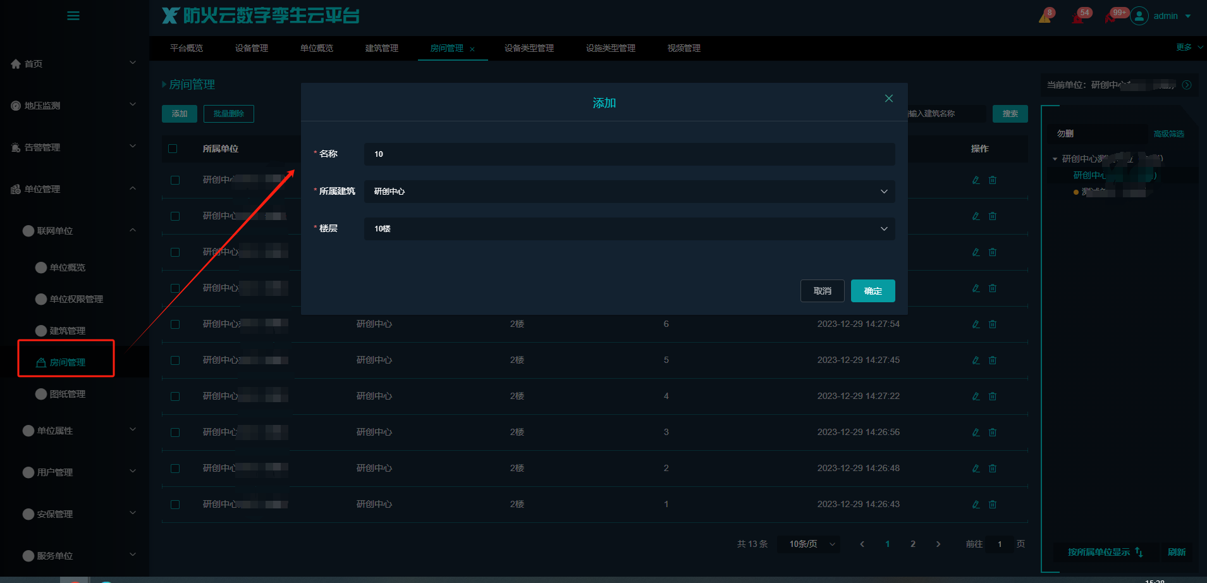Viewport: 1207px width, 583px height.
Task: Click the admin user avatar icon
Action: (1139, 16)
